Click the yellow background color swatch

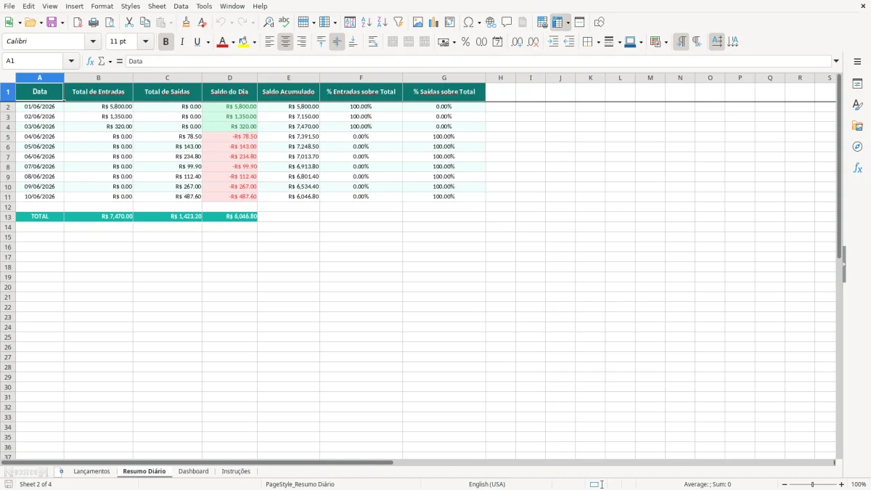click(243, 42)
